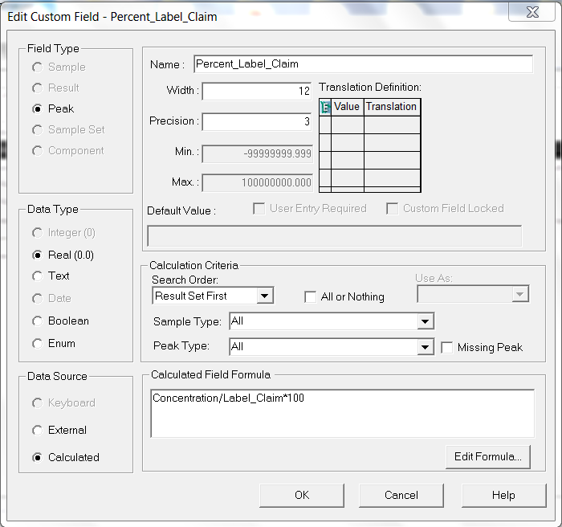
Task: Select the Peak field type
Action: (37, 108)
